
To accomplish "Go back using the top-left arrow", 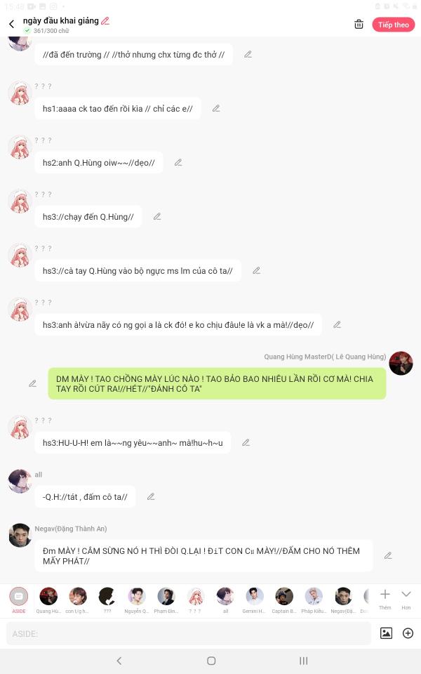I will (12, 24).
